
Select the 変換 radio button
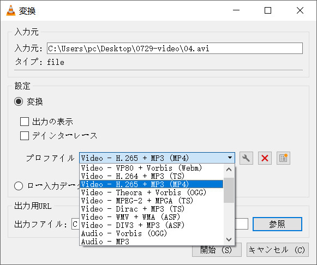19,101
